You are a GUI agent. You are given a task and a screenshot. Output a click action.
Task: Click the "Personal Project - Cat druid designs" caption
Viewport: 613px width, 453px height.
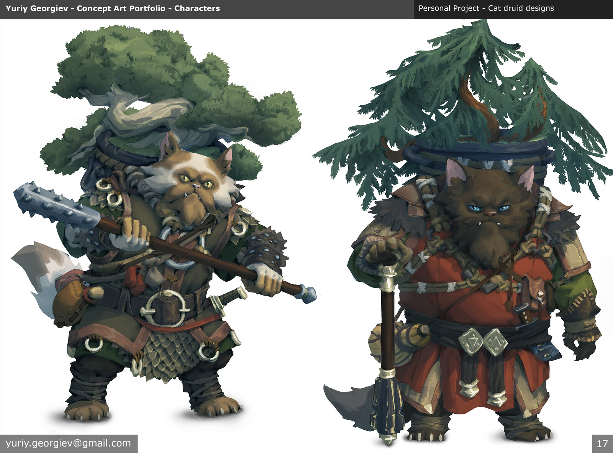pos(486,8)
